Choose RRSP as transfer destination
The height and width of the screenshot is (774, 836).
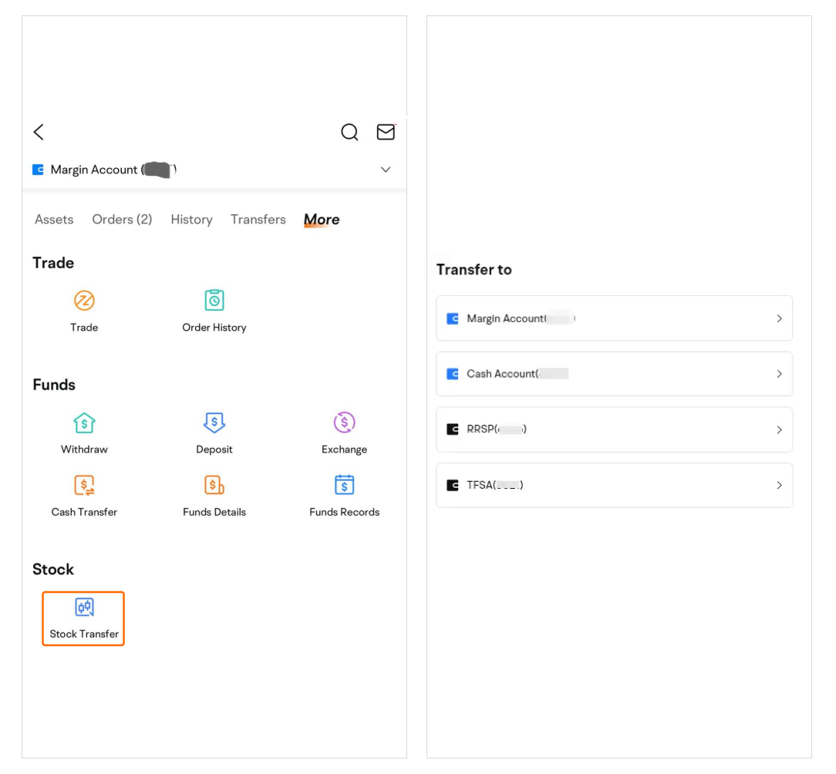pyautogui.click(x=614, y=429)
